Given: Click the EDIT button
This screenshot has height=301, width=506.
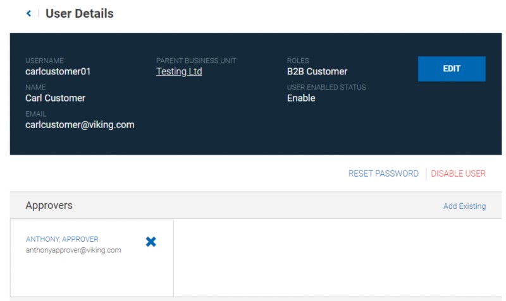Looking at the screenshot, I should pyautogui.click(x=452, y=69).
